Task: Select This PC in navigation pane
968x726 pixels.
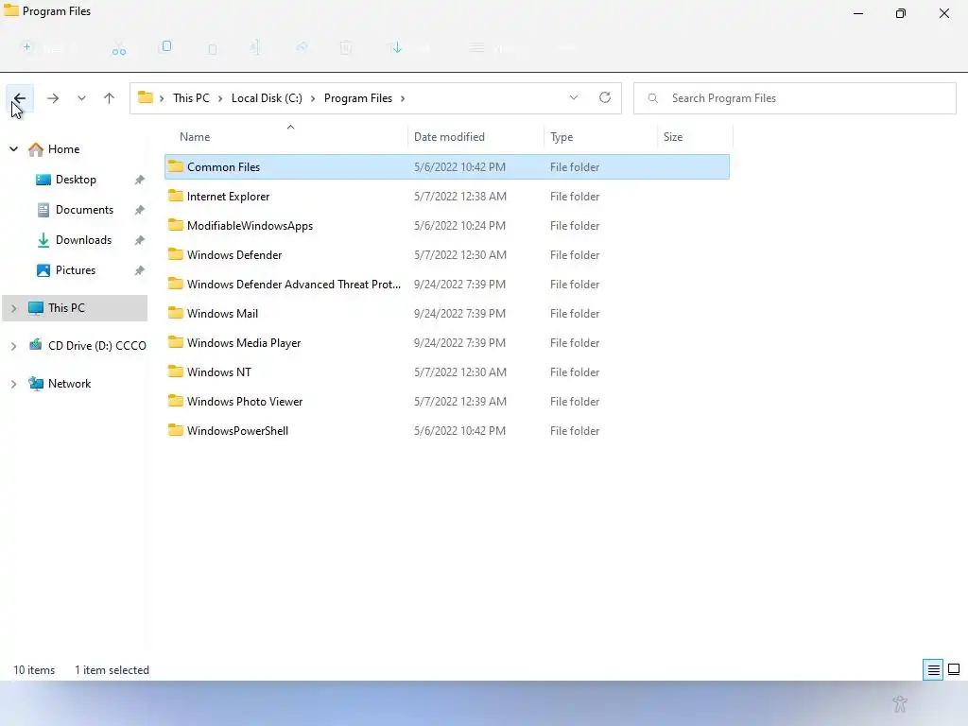Action: click(66, 308)
